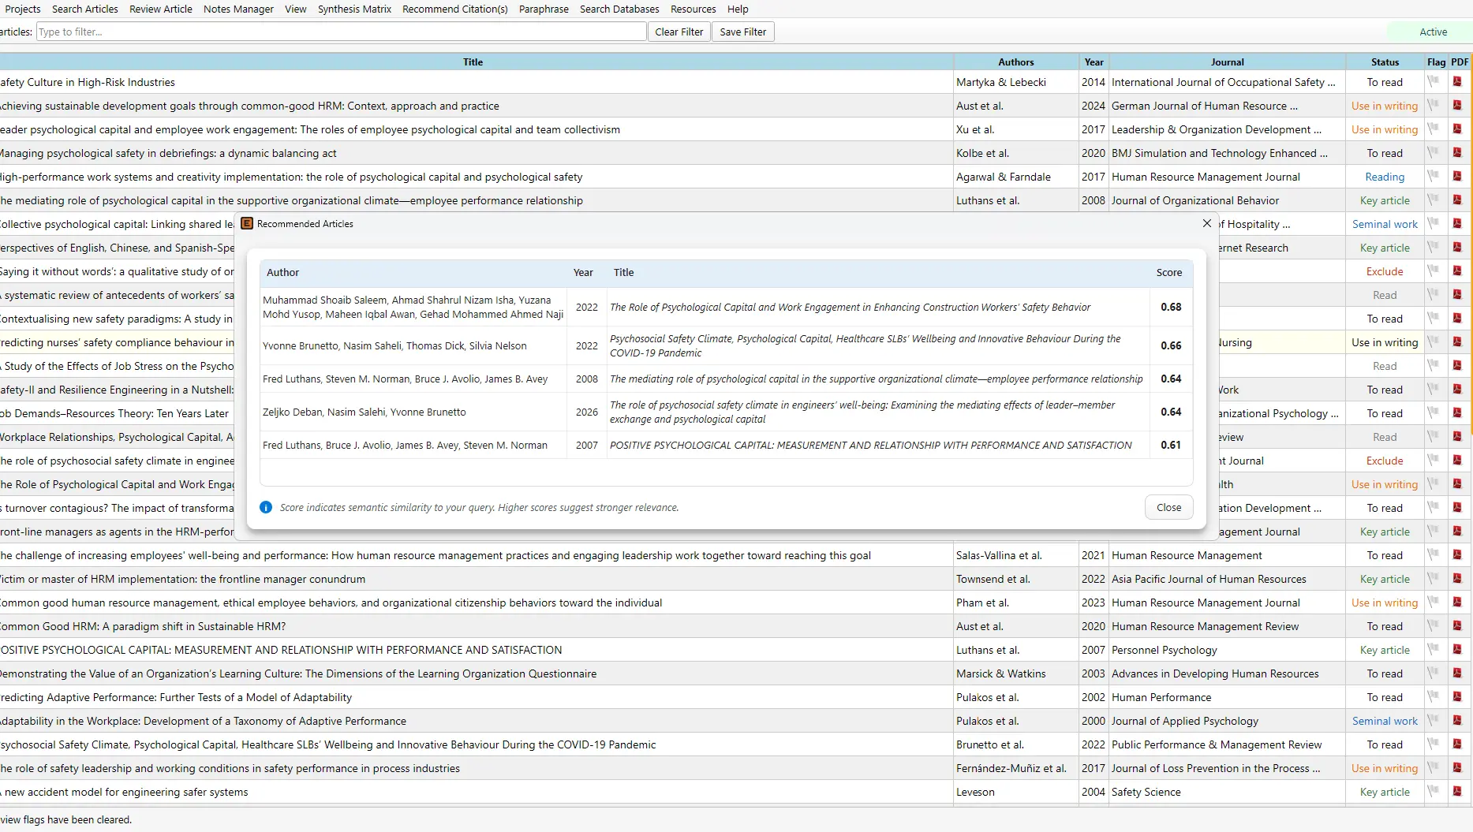1473x832 pixels.
Task: Sort articles by the Authors column header
Action: coord(1016,62)
